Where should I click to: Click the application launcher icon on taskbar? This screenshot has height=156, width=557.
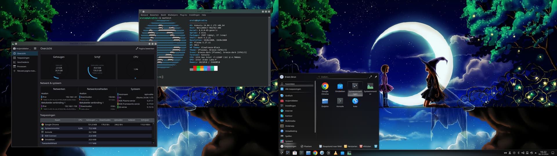click(281, 153)
